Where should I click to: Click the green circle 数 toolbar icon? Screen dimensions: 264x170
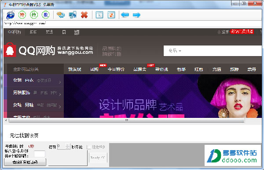[46, 15]
